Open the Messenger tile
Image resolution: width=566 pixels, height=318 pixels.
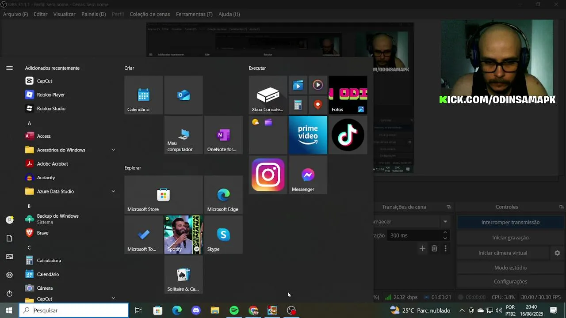(x=308, y=175)
